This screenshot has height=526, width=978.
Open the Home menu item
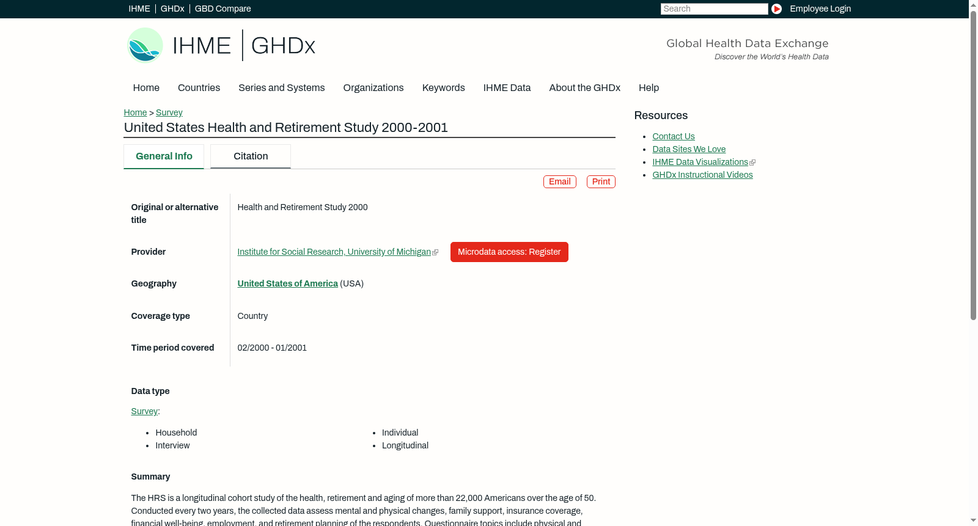(146, 88)
